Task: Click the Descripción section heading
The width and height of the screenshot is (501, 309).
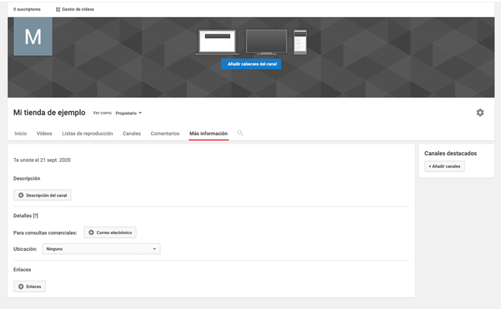Action: click(x=27, y=178)
